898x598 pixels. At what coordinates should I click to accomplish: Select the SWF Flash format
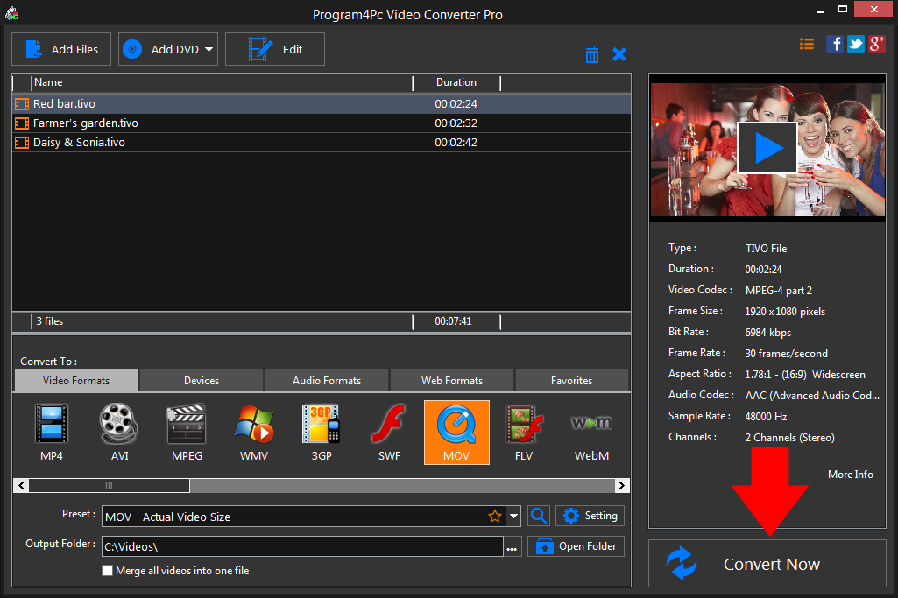(389, 432)
